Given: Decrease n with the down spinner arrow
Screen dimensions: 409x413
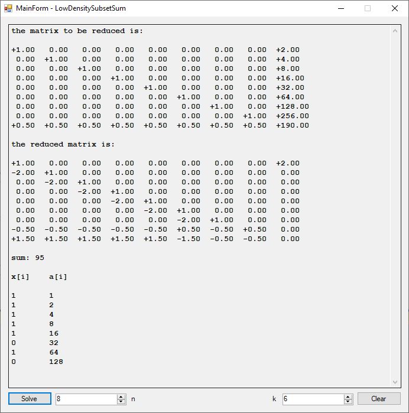Looking at the screenshot, I should coord(121,402).
